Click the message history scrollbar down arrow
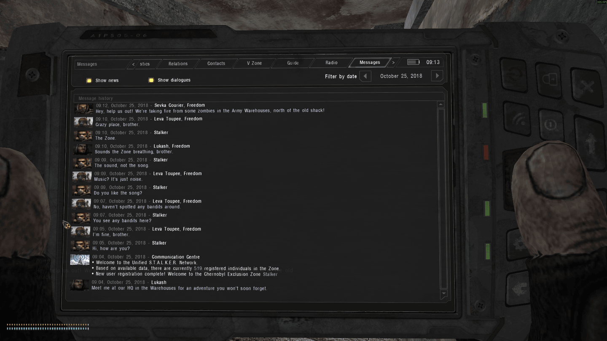The height and width of the screenshot is (341, 607). 443,293
